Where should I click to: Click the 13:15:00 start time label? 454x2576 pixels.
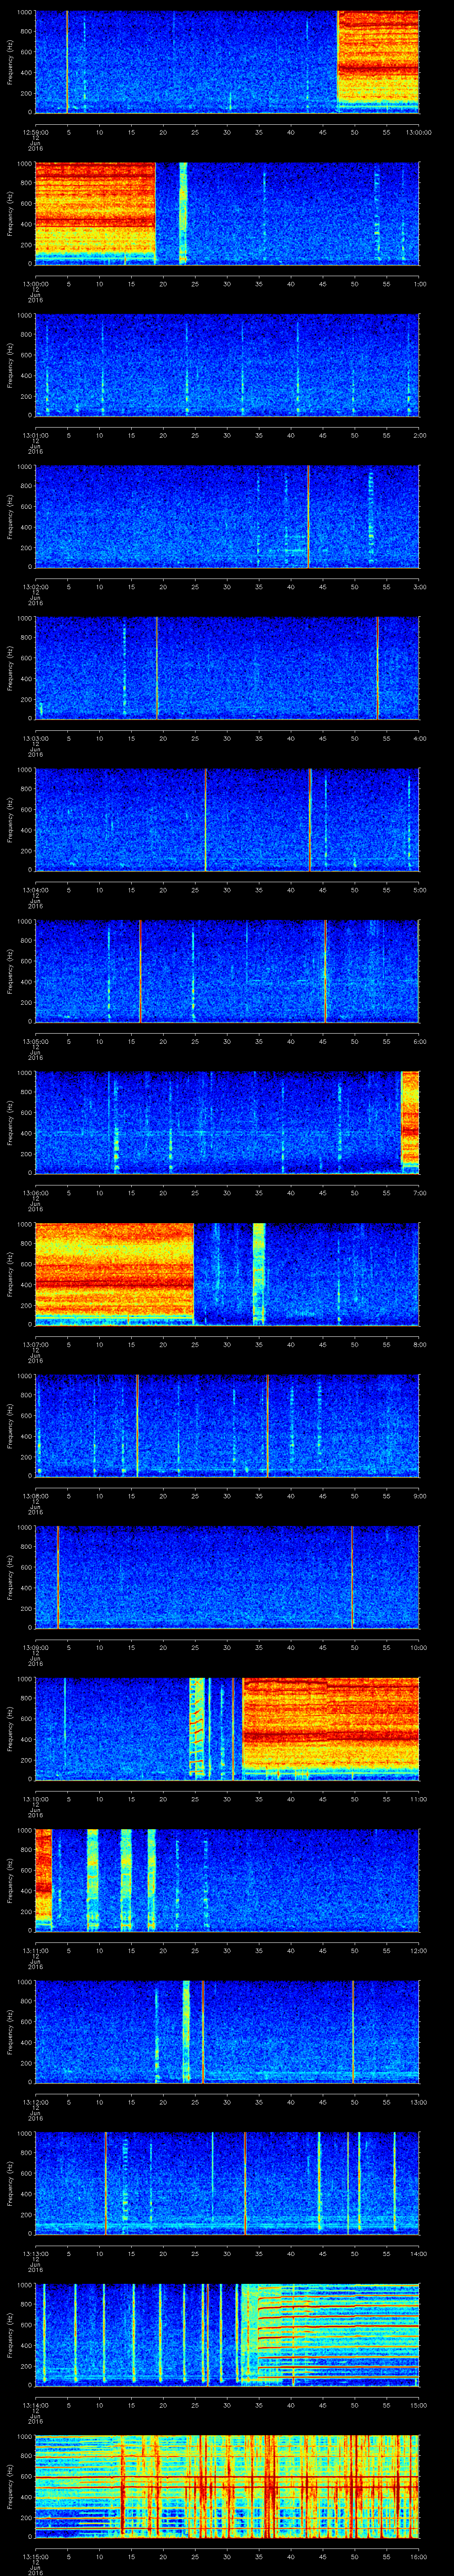click(x=35, y=2556)
